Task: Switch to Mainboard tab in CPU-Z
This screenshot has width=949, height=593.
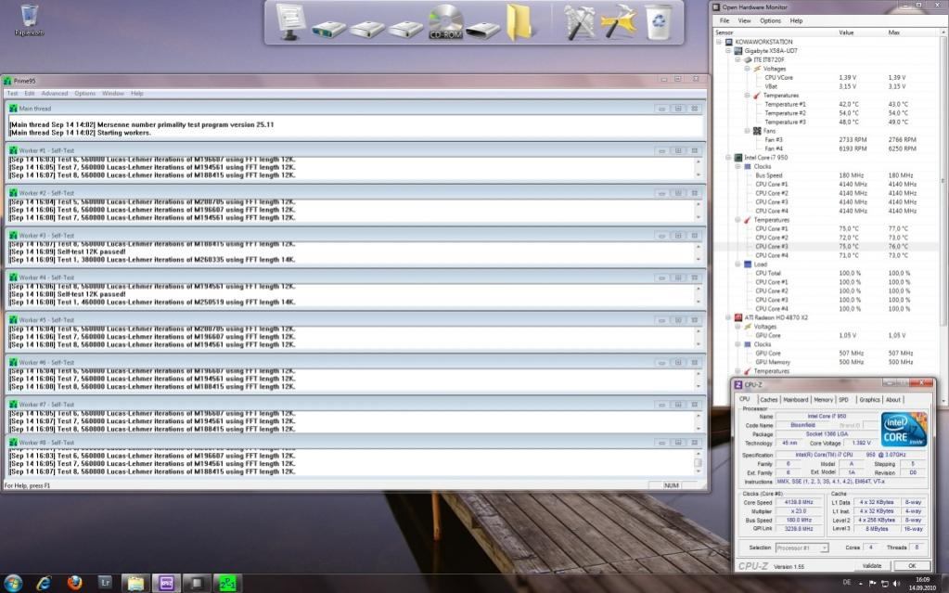Action: (796, 400)
